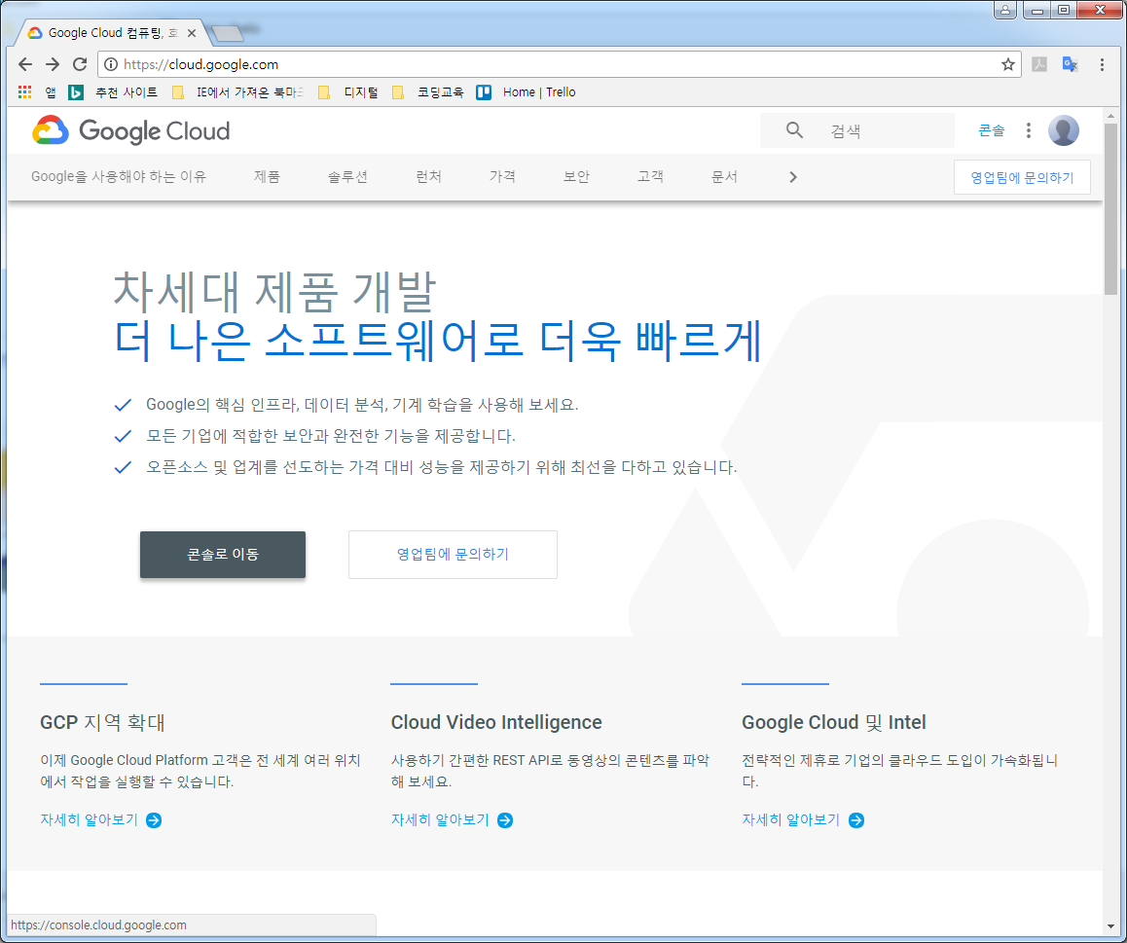Click the Cloud Video Intelligence heading
Image resolution: width=1127 pixels, height=943 pixels.
496,722
